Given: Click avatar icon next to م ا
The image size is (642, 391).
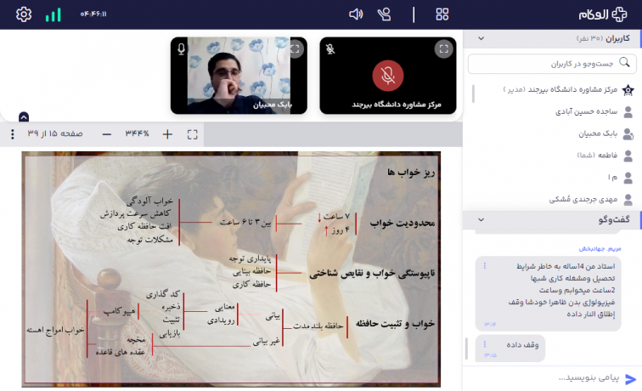Looking at the screenshot, I should coord(628,178).
